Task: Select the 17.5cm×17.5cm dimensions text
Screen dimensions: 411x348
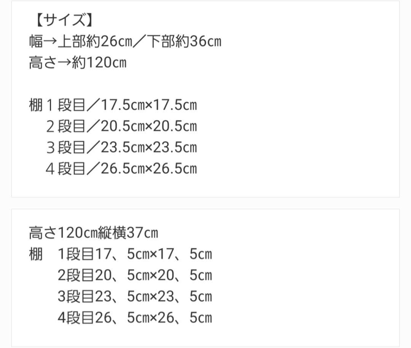Action: [149, 105]
